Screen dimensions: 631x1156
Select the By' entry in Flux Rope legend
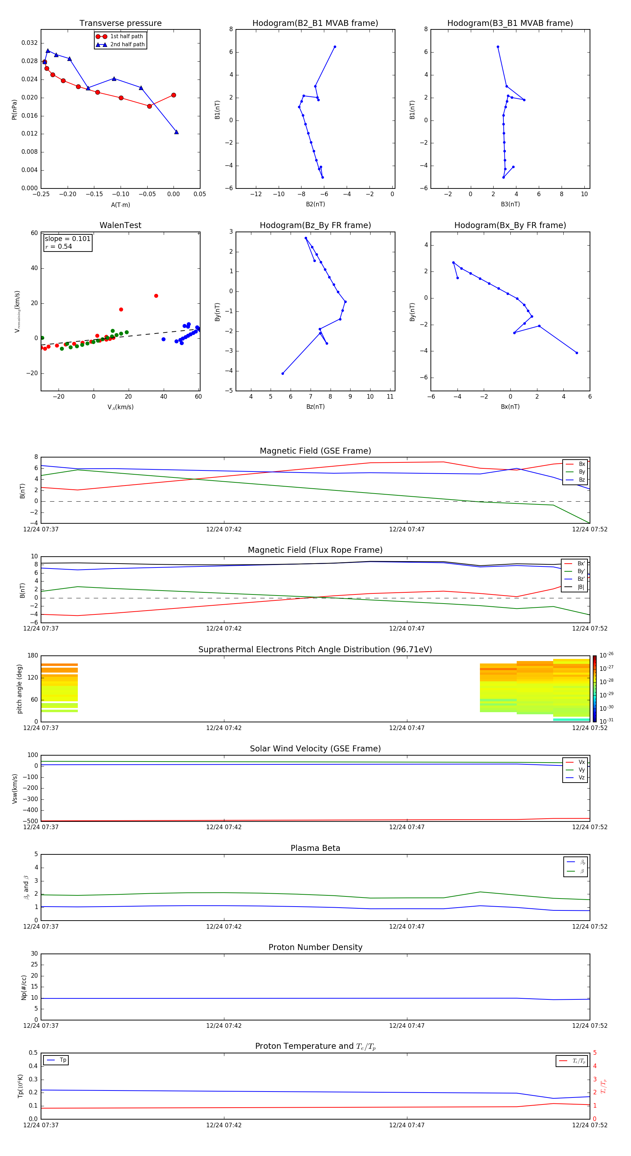[x=575, y=571]
